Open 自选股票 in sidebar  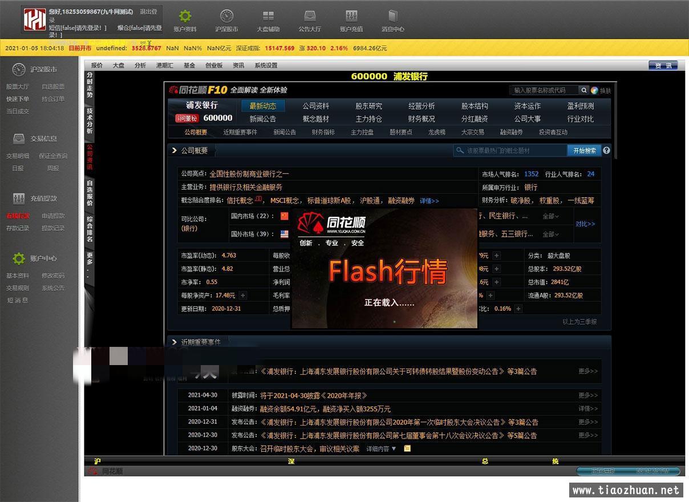click(53, 87)
